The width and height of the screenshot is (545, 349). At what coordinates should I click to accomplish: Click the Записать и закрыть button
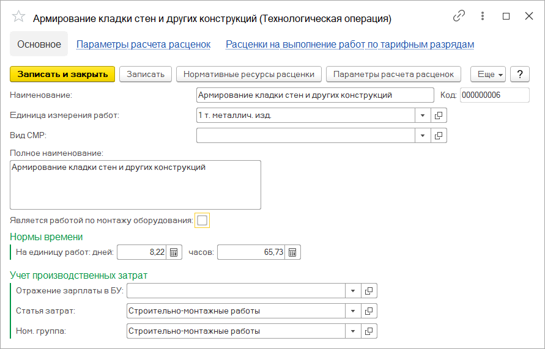[x=62, y=74]
